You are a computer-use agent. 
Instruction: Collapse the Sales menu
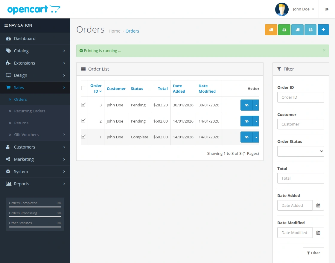point(35,88)
